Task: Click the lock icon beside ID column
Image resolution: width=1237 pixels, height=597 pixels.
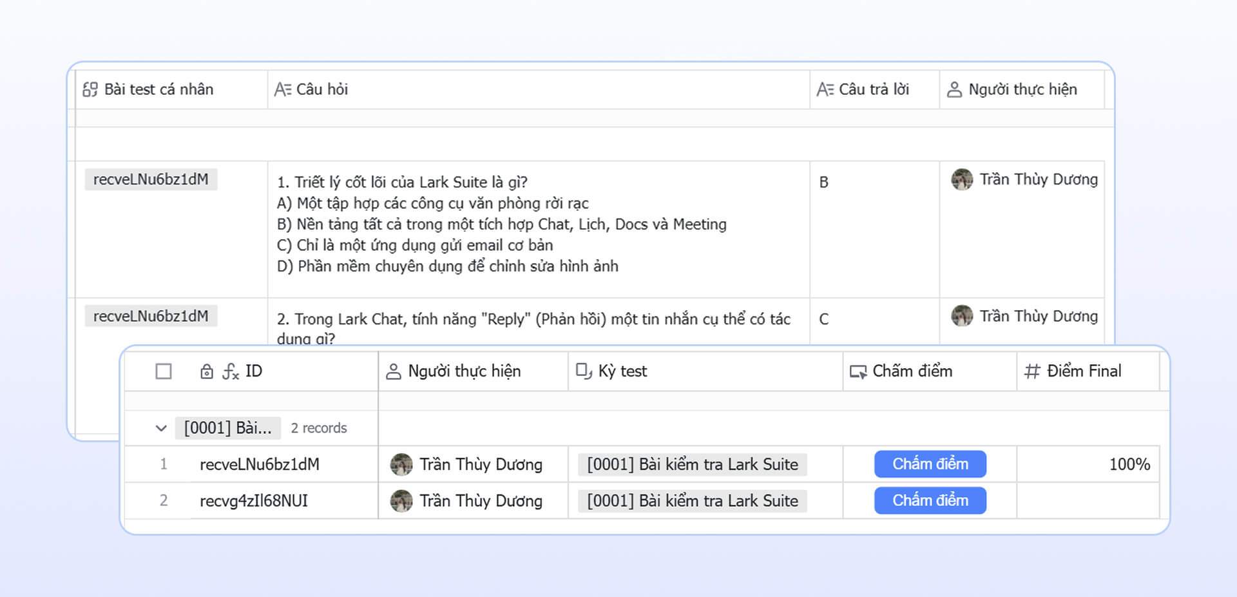Action: point(207,371)
